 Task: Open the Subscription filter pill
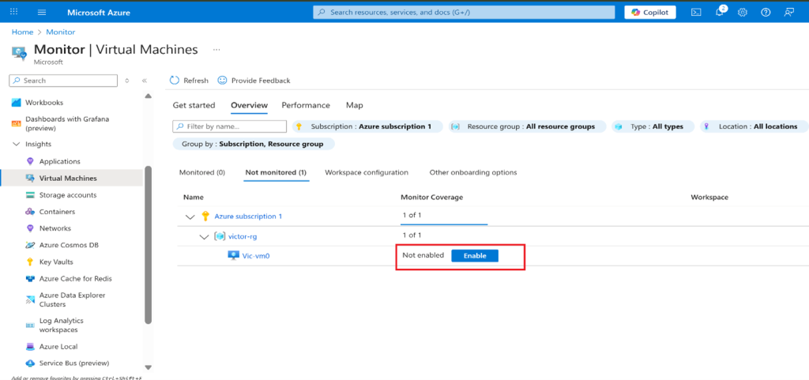click(368, 126)
